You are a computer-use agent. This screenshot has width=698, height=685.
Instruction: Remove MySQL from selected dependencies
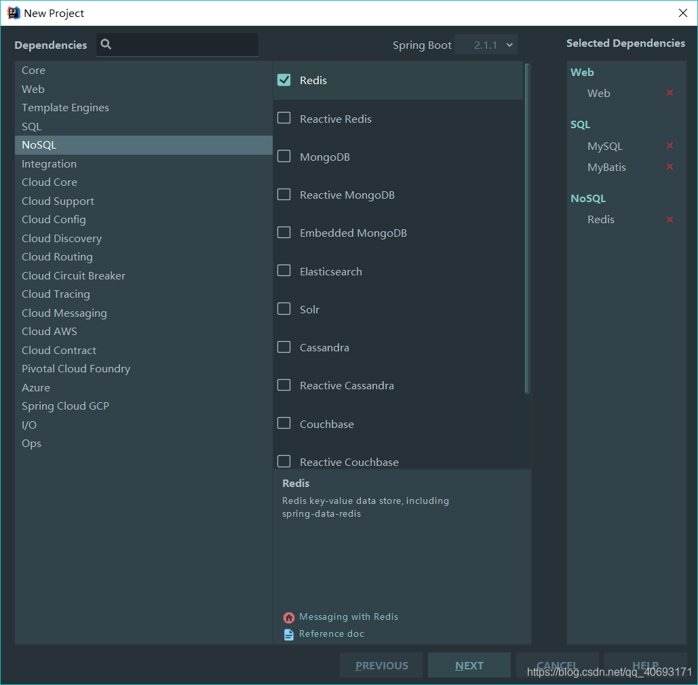pos(670,146)
